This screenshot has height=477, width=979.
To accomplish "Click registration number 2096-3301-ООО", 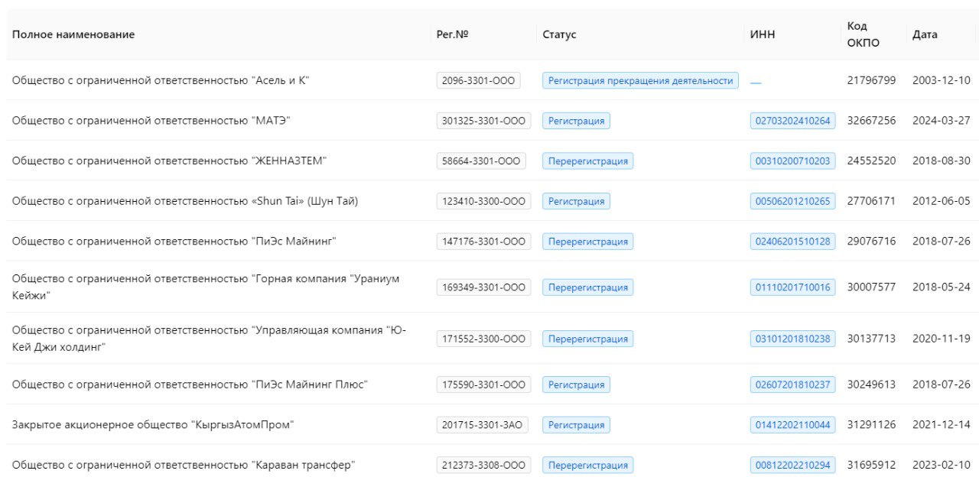I will click(478, 81).
